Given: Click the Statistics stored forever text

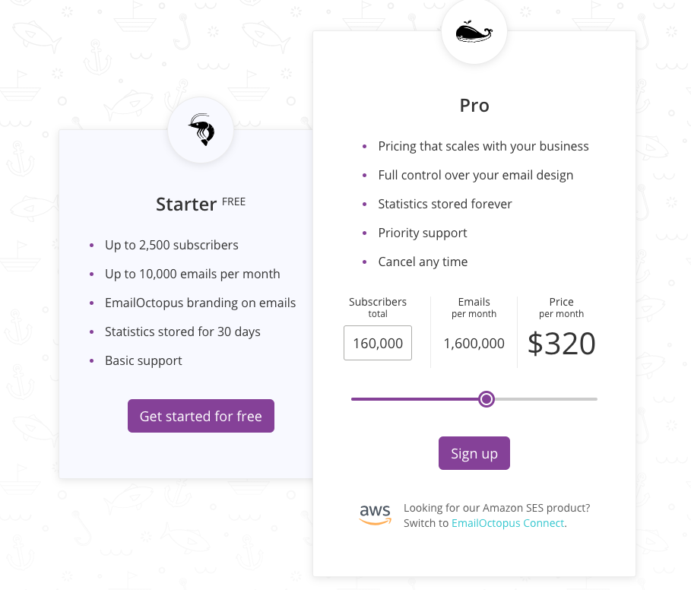Looking at the screenshot, I should coord(445,204).
